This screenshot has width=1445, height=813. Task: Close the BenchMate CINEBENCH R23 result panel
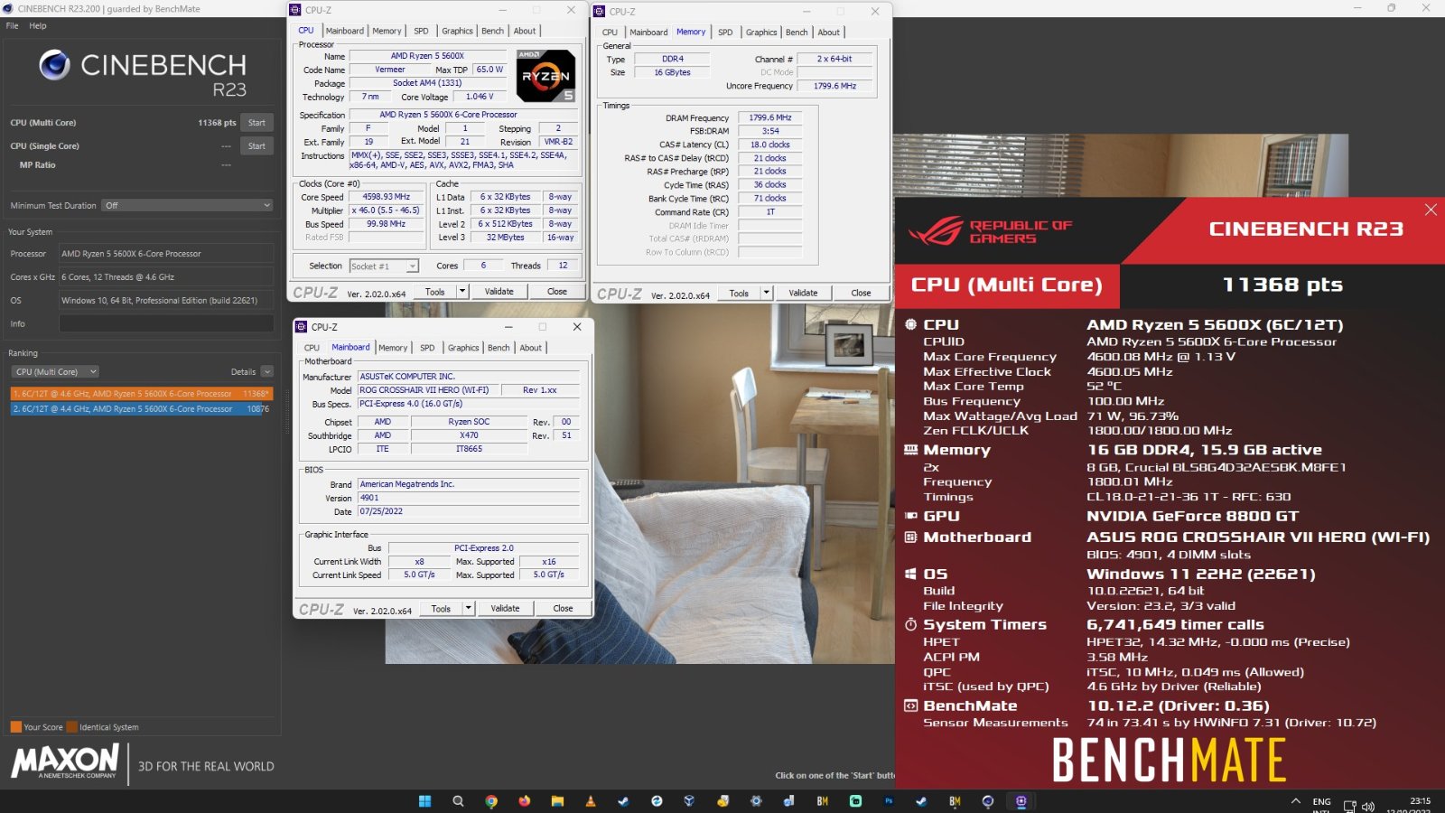(x=1431, y=210)
